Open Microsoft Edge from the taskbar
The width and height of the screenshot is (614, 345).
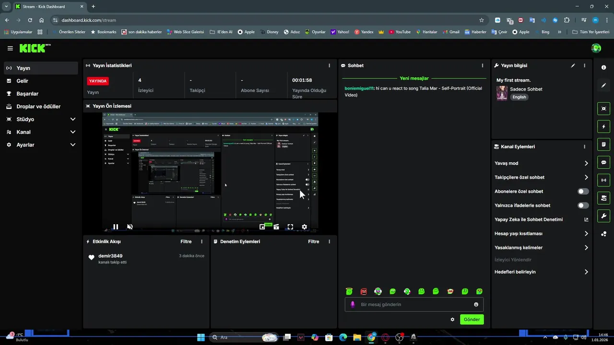(343, 337)
